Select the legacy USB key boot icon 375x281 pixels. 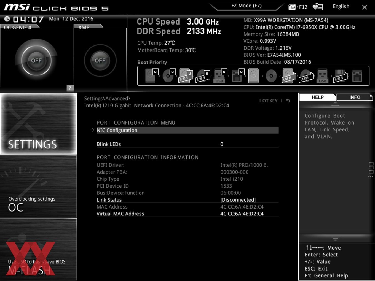click(322, 76)
